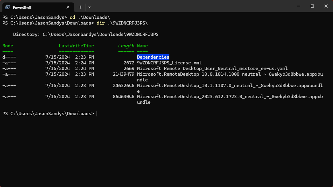333x187 pixels.
Task: Close the PowerShell tab
Action: click(68, 7)
